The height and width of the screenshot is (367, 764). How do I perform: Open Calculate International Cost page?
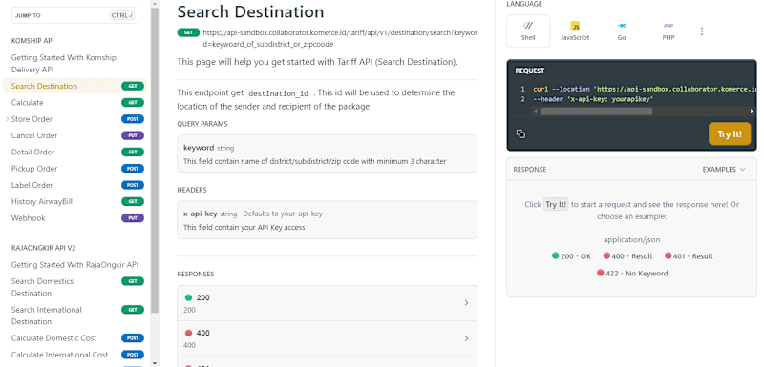(x=74, y=355)
